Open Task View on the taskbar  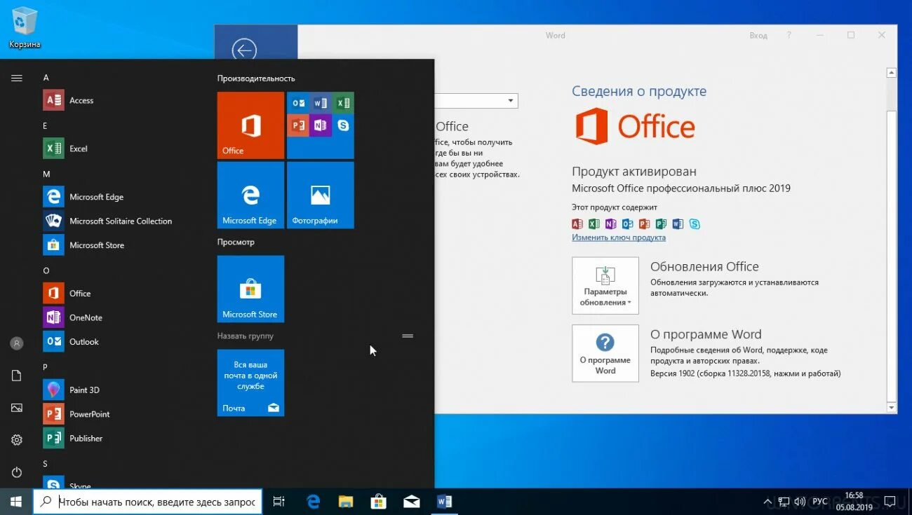coord(279,502)
